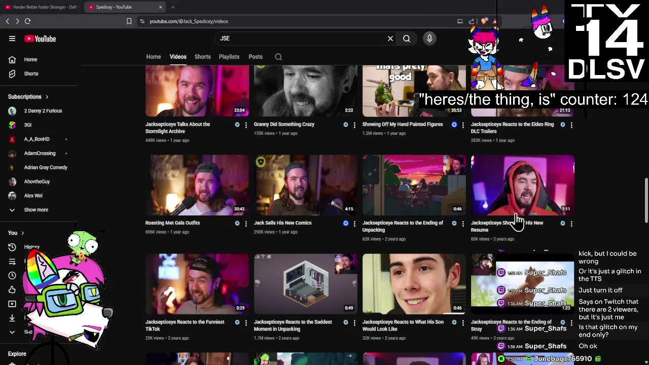Open title 'Jacksepticeye Reacts to the Ending of Stray'

click(x=511, y=325)
